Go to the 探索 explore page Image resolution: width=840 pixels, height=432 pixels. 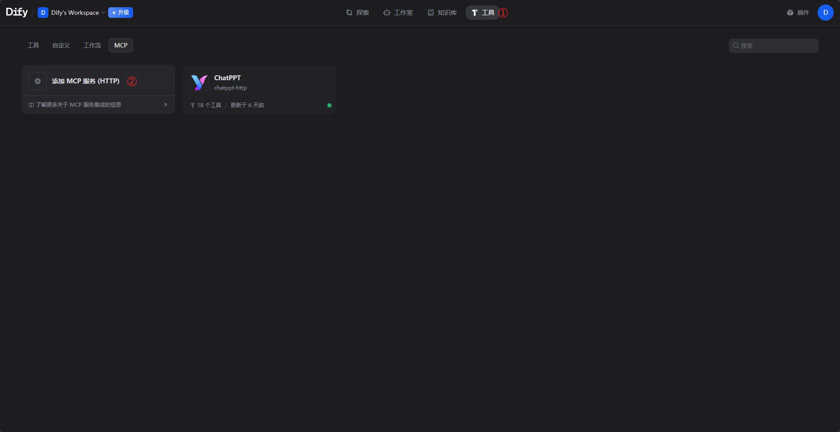tap(358, 13)
